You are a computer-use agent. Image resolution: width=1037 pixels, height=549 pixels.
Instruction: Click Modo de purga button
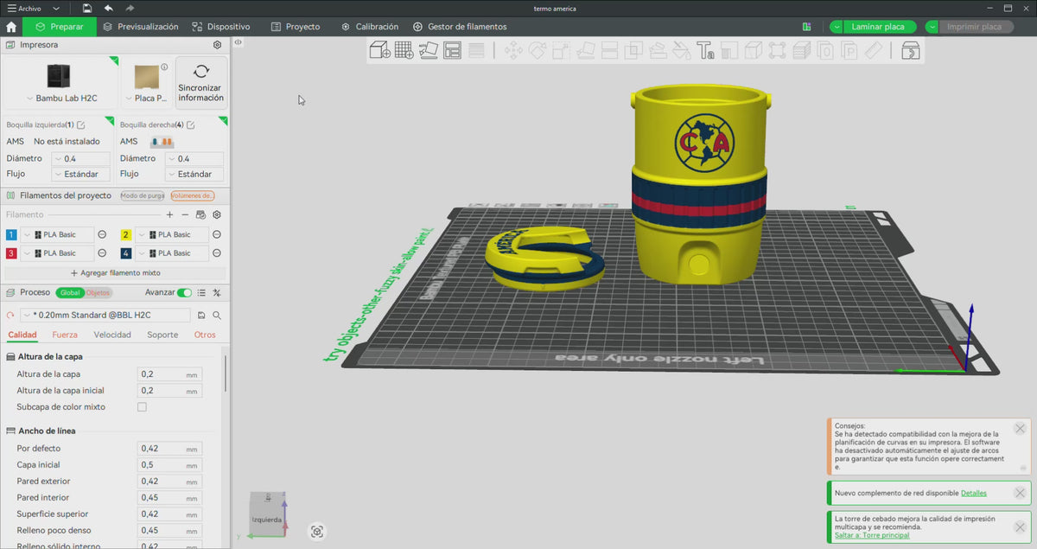143,195
